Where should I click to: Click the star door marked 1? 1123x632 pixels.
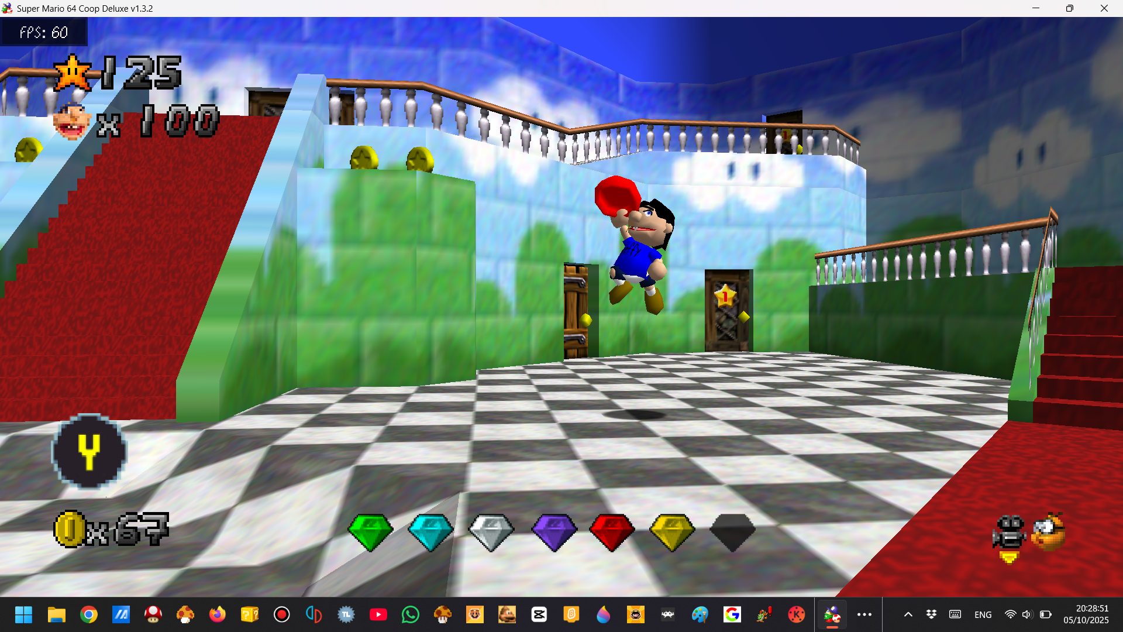(727, 311)
